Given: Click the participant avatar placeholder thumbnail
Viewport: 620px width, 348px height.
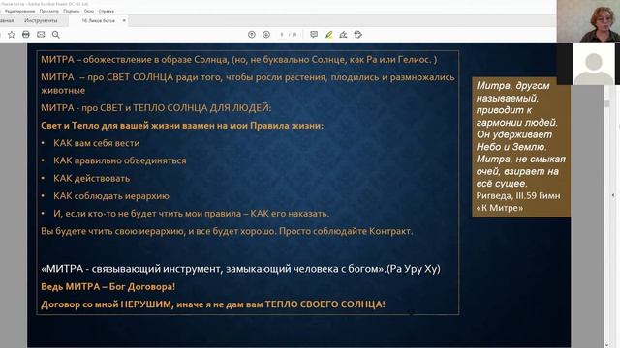Looking at the screenshot, I should pos(594,64).
